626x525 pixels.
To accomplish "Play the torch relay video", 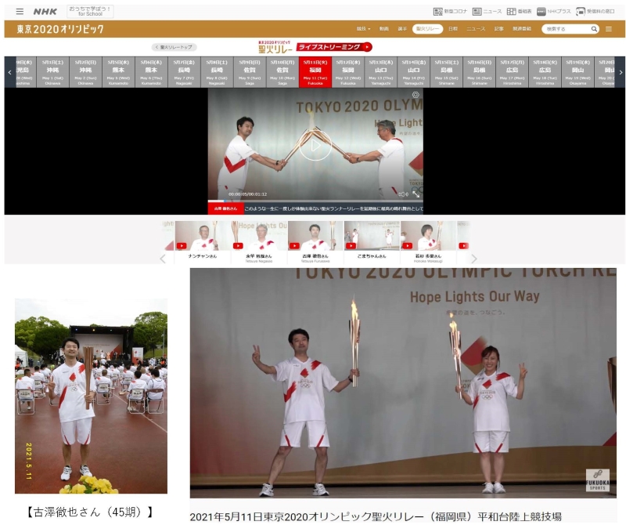I will pos(315,145).
